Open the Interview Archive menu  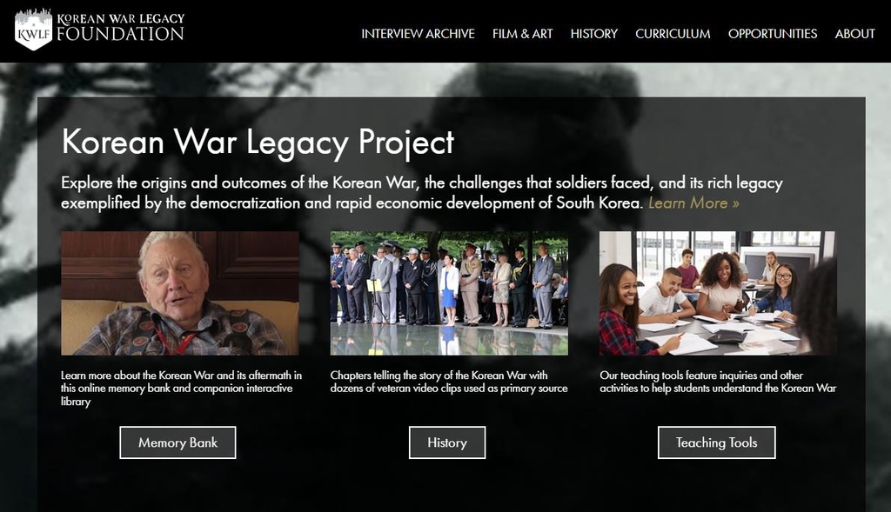418,34
